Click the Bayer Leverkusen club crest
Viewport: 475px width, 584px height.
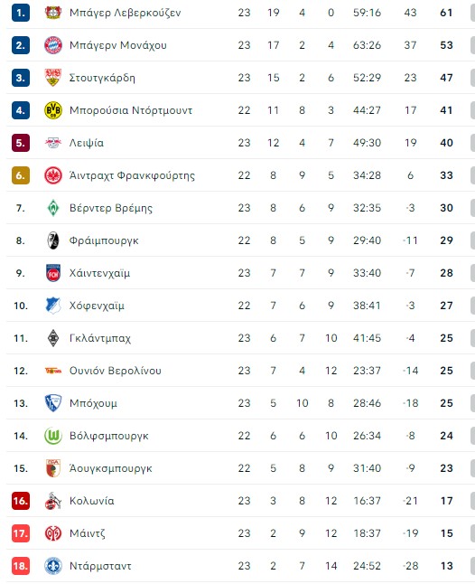point(53,13)
